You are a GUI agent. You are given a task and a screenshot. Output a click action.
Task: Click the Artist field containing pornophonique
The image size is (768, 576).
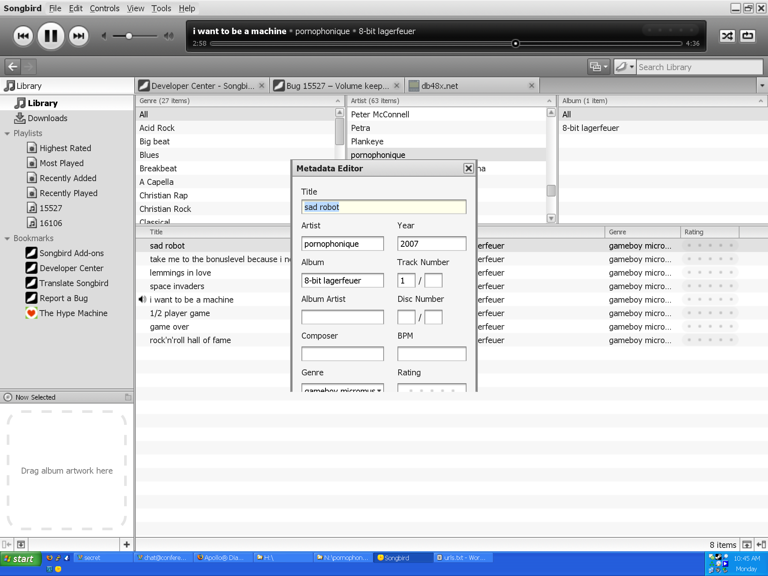342,244
